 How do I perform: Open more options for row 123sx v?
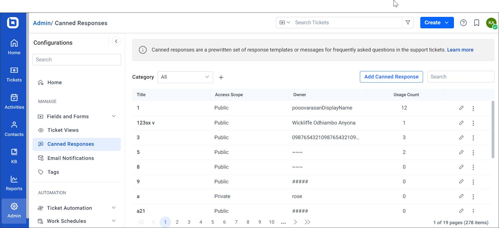pyautogui.click(x=473, y=123)
